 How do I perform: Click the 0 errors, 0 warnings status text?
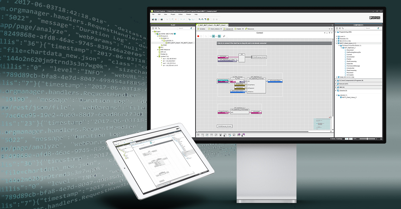(x=336, y=139)
